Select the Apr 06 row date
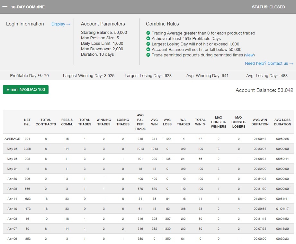The image size is (296, 244). point(12,239)
